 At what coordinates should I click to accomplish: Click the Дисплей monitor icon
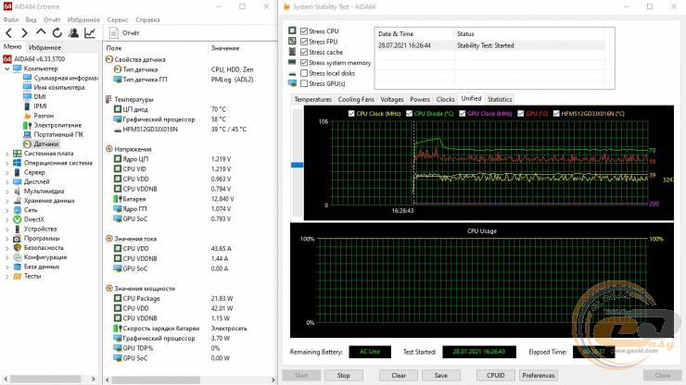tap(17, 181)
